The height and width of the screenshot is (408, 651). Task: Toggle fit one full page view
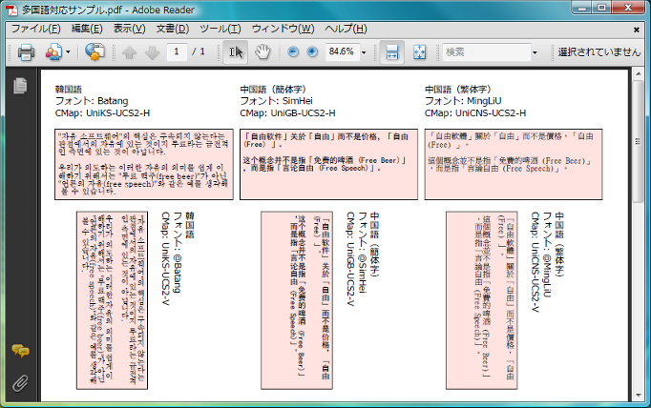(x=420, y=52)
